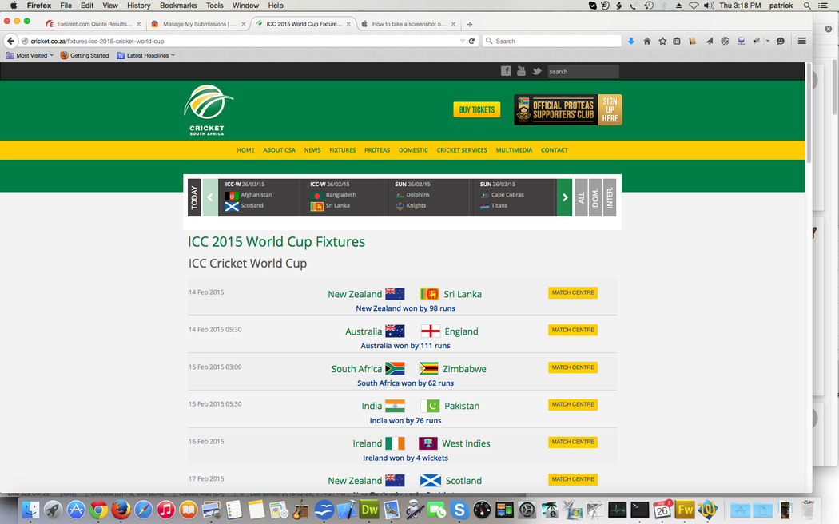Filter the scoreboard to INTER. matches
The height and width of the screenshot is (524, 839).
click(610, 197)
